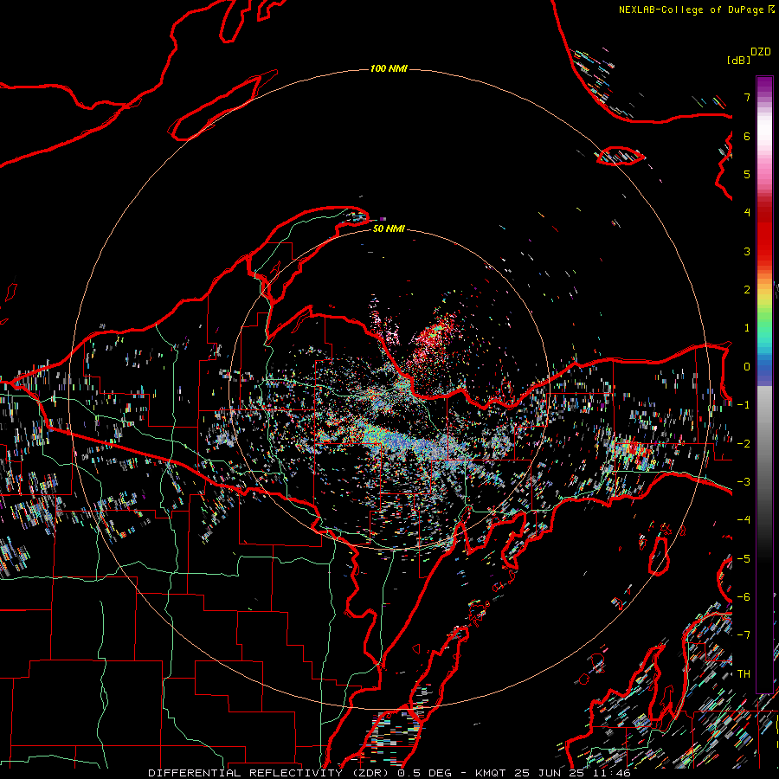Screen dimensions: 779x779
Task: Click the [dB] unit label
Action: 738,60
